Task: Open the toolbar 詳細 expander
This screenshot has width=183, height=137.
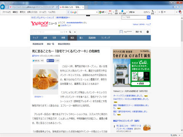Action: 132,12
